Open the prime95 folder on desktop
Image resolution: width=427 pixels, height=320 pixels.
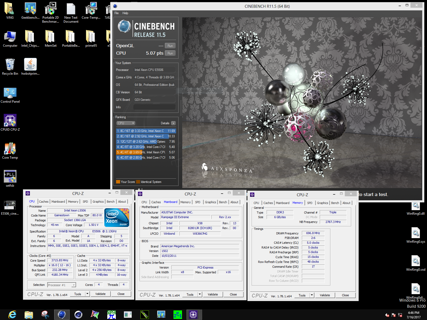pyautogui.click(x=91, y=39)
